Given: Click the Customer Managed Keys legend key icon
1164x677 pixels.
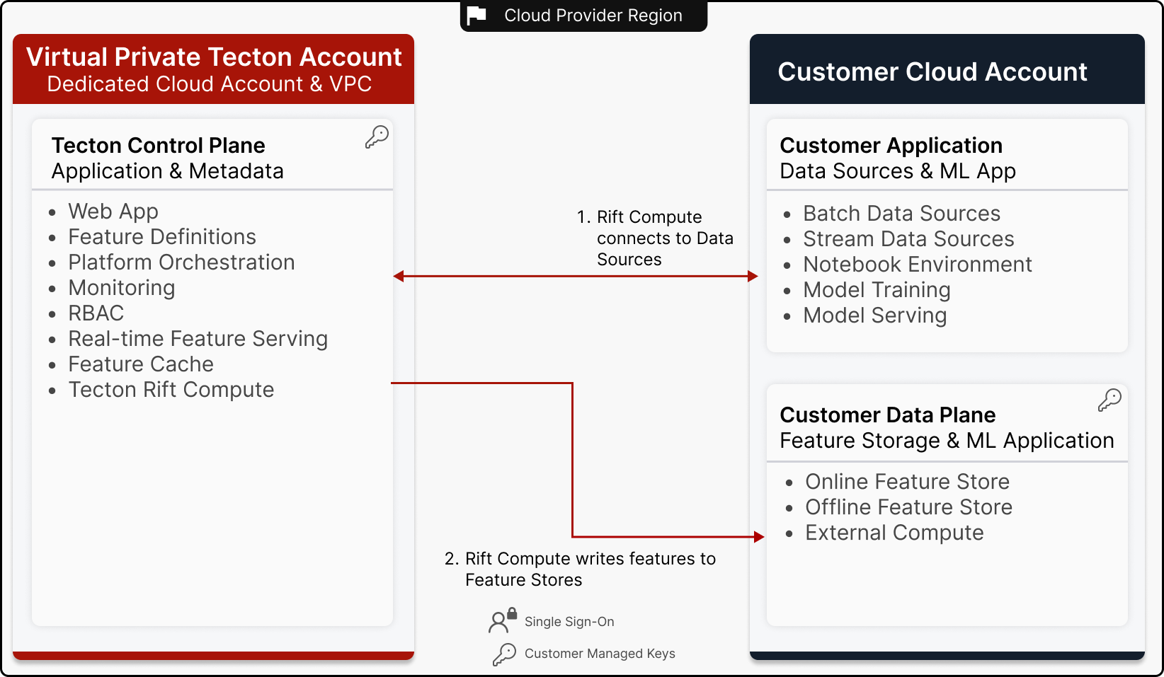Looking at the screenshot, I should tap(504, 654).
